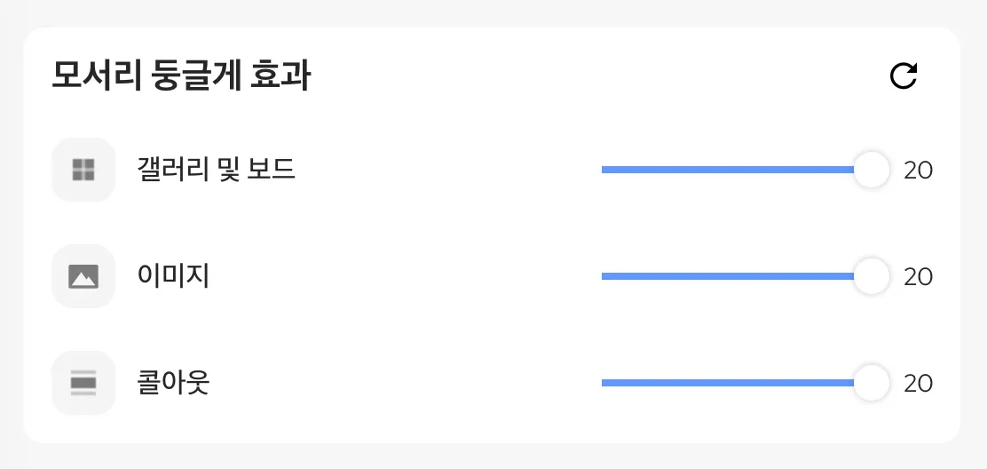Click the 모서리 둥글게 효과 heading
The image size is (987, 469).
click(x=180, y=76)
